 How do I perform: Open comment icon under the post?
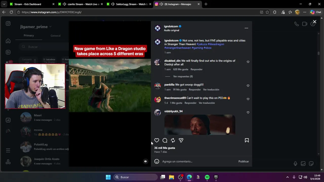click(165, 140)
